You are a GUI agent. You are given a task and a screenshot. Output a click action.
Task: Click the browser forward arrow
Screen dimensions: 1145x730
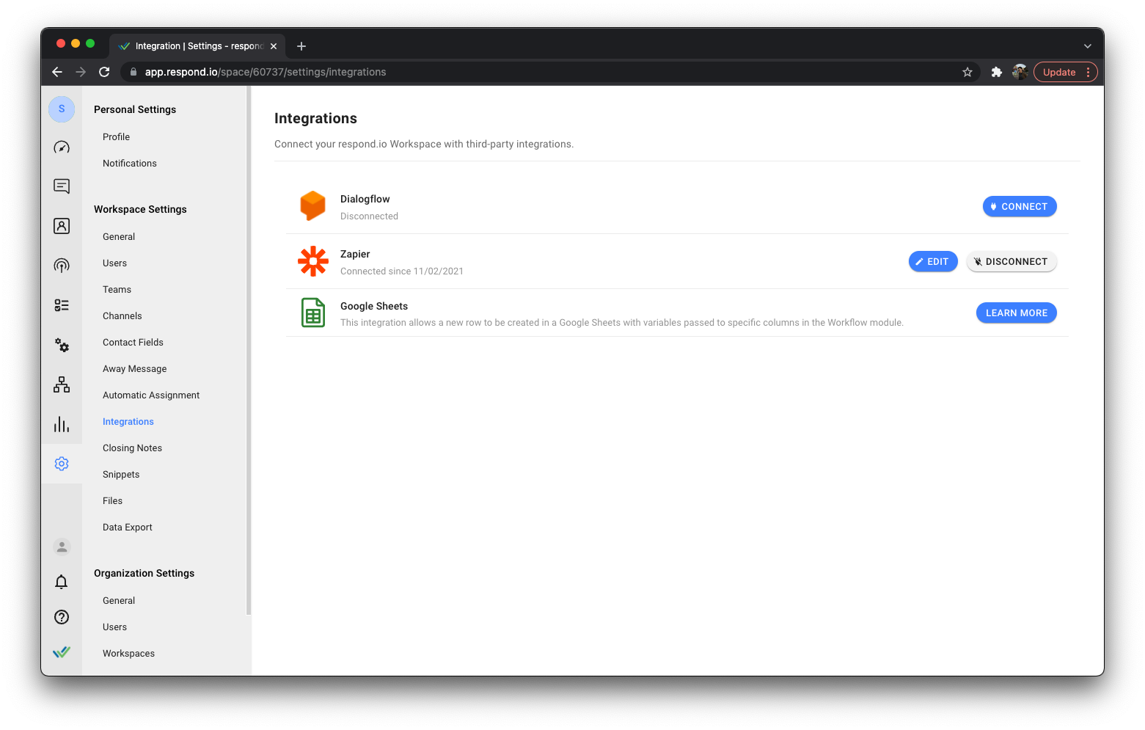pos(81,72)
